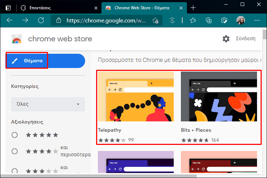Screen dimensions: 267x178
Task: Go forward with the forward arrow
Action: 25,20
